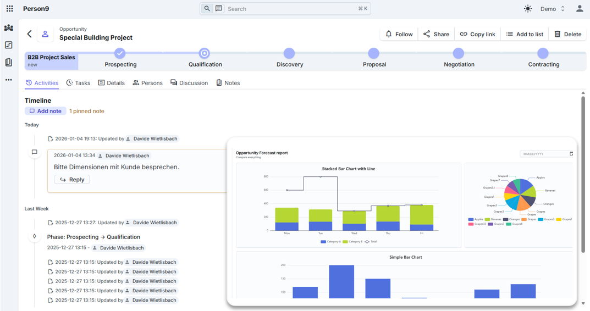
Task: Open the date picker calendar icon
Action: (x=571, y=154)
